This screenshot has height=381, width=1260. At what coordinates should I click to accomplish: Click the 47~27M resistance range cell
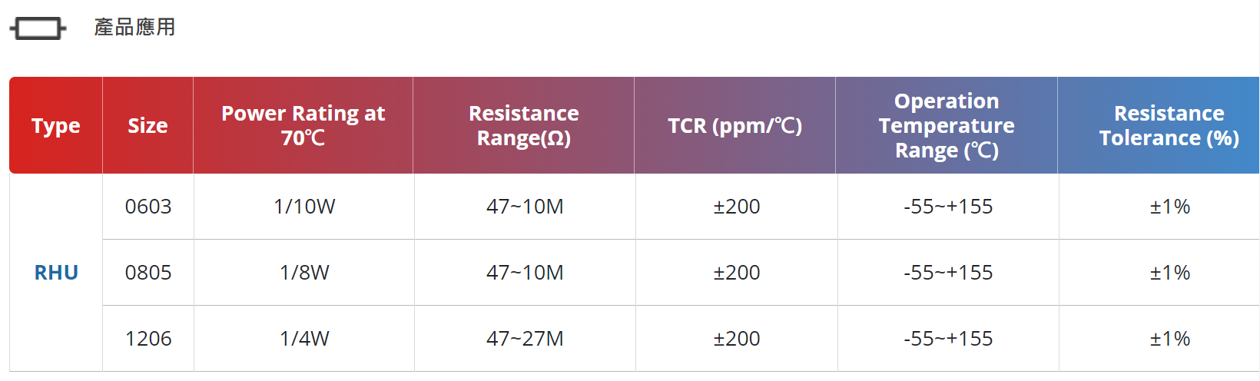point(525,339)
